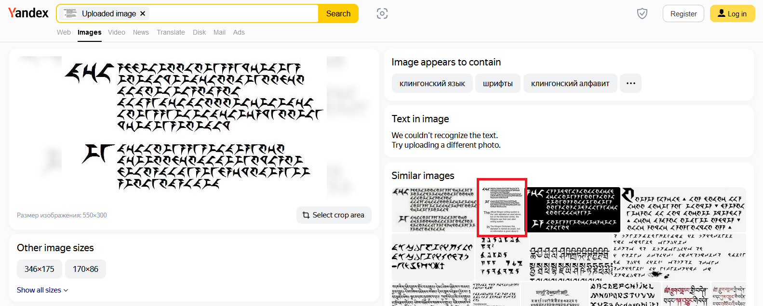This screenshot has width=763, height=306.
Task: Click "We couldn't recognize the text." message
Action: (x=445, y=135)
